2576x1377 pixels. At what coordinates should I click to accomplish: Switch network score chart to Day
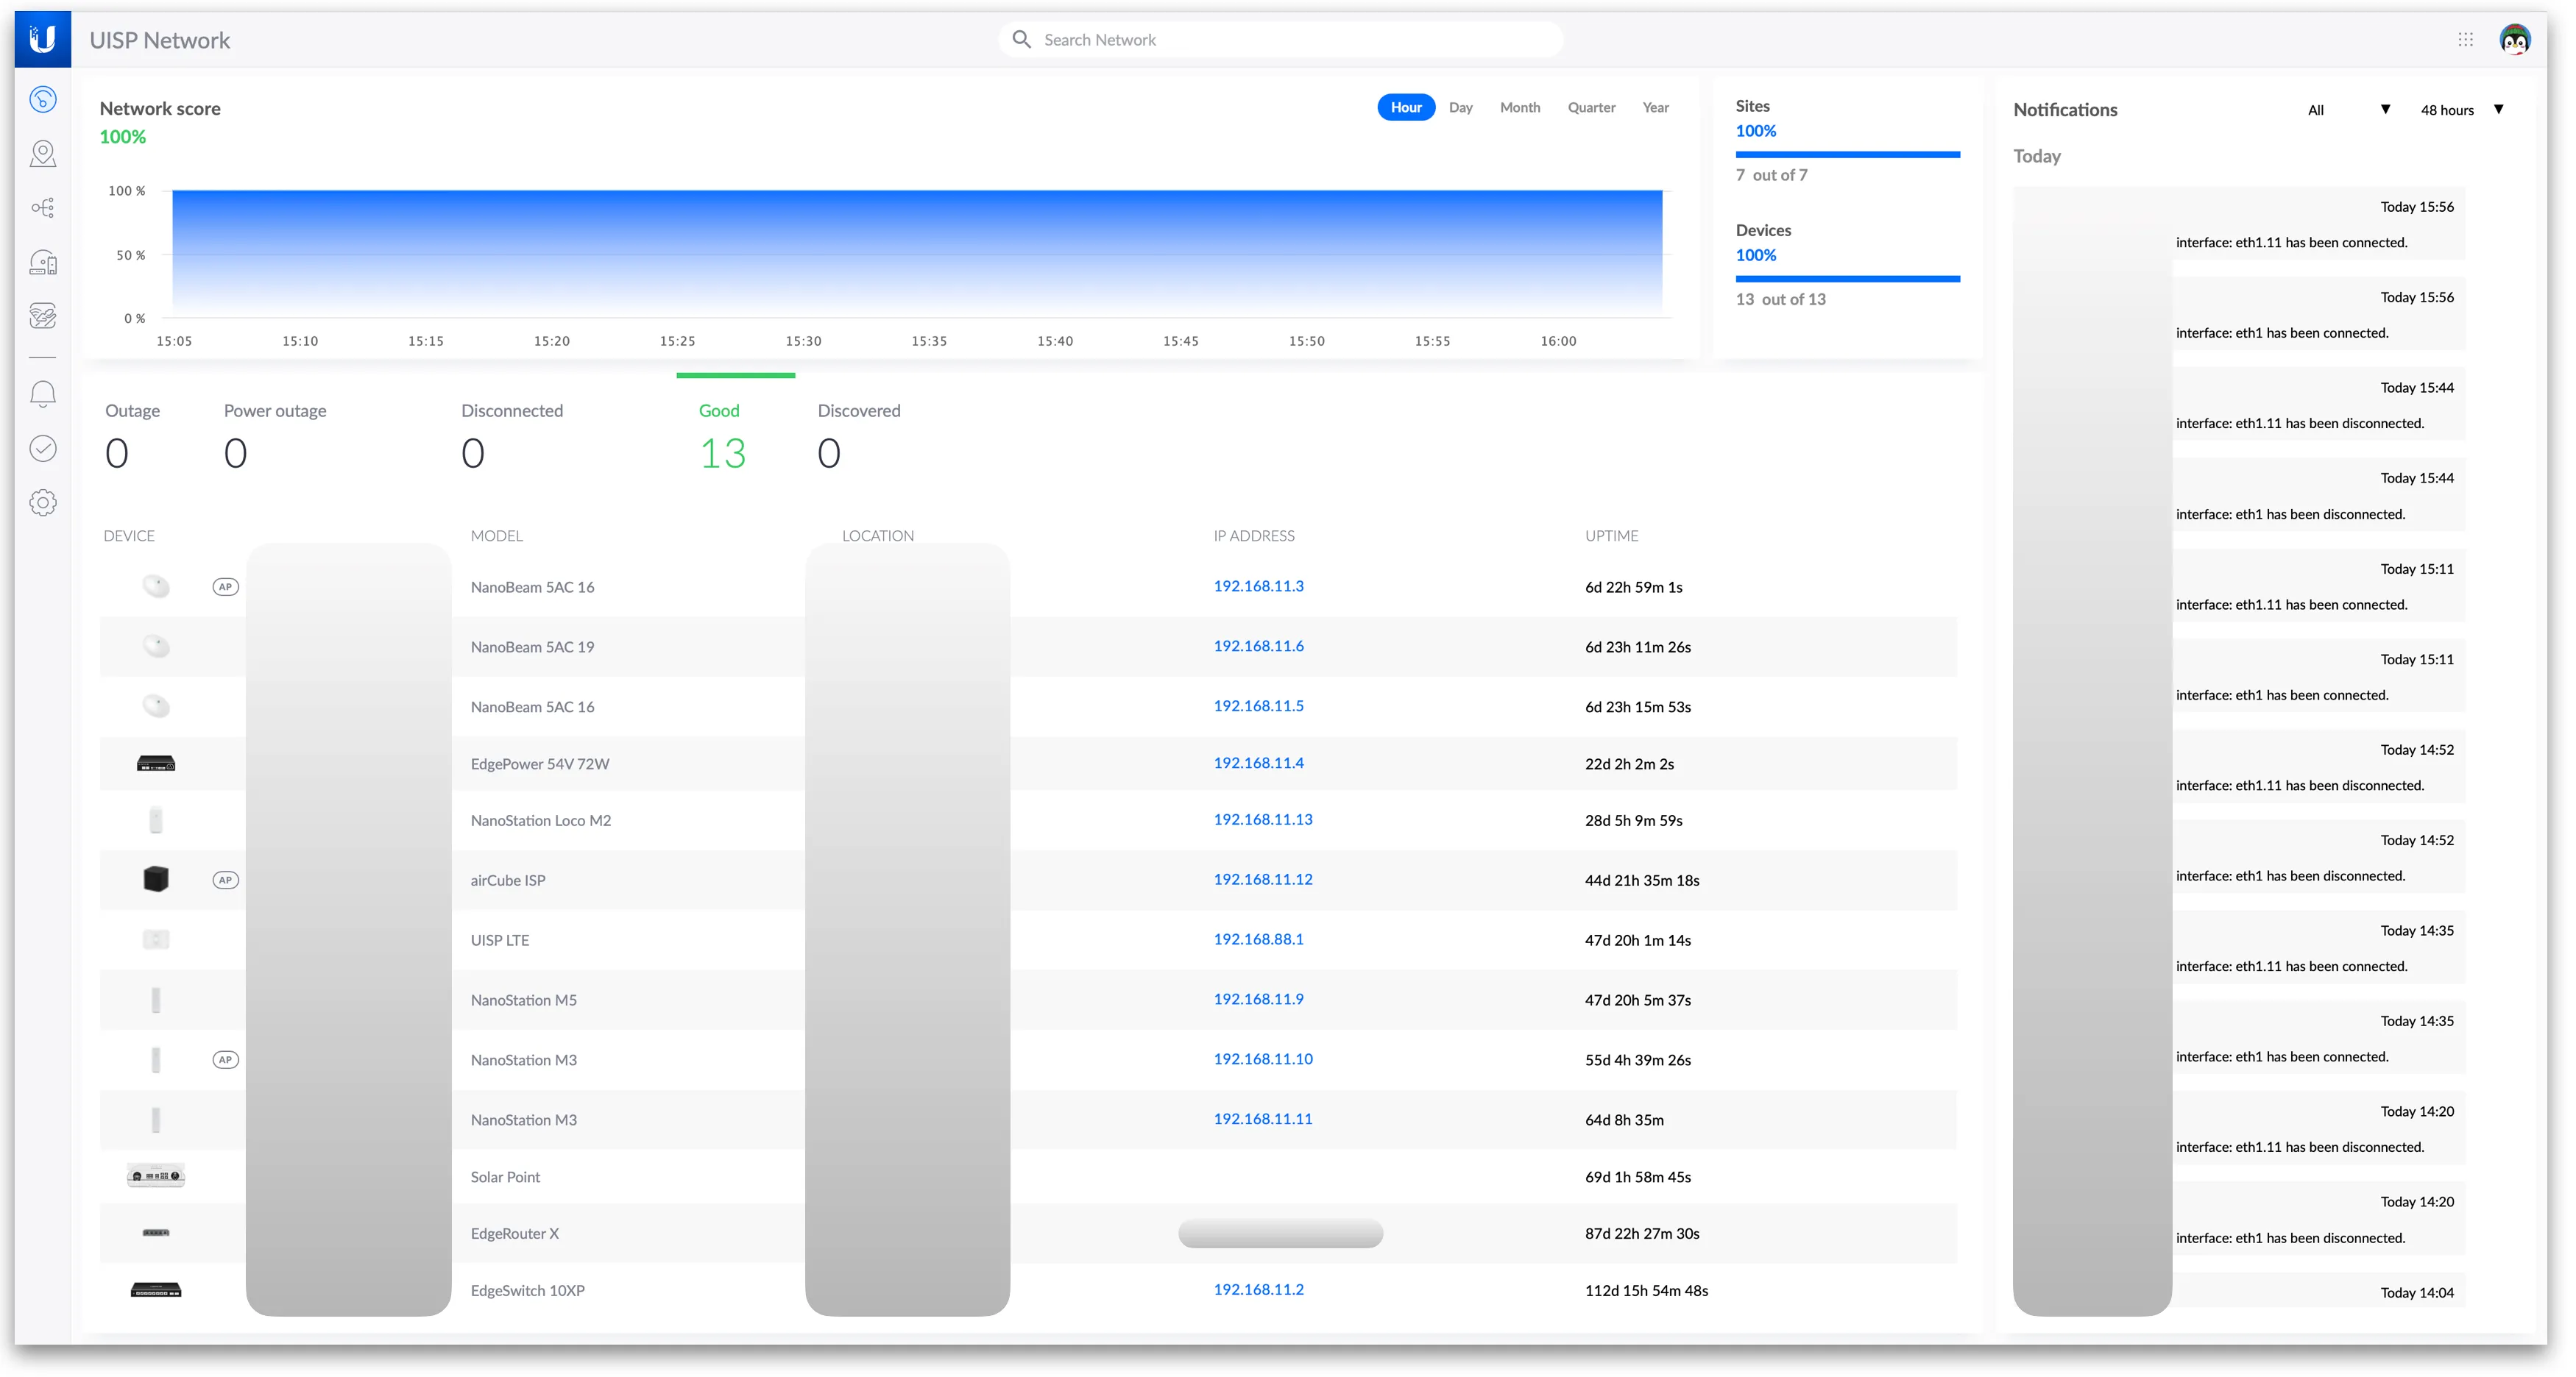point(1460,108)
